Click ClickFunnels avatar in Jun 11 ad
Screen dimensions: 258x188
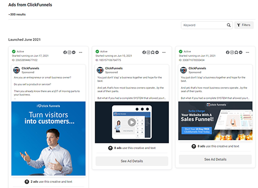pyautogui.click(x=183, y=70)
